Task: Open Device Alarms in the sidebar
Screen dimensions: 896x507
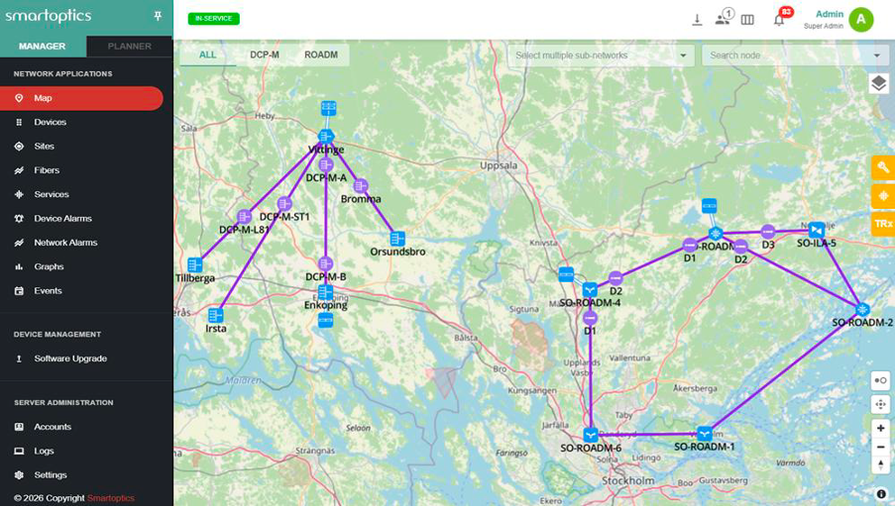Action: pyautogui.click(x=63, y=219)
